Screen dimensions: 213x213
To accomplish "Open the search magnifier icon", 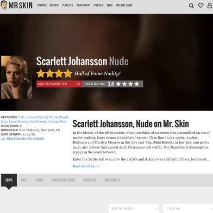I will point(191,6).
